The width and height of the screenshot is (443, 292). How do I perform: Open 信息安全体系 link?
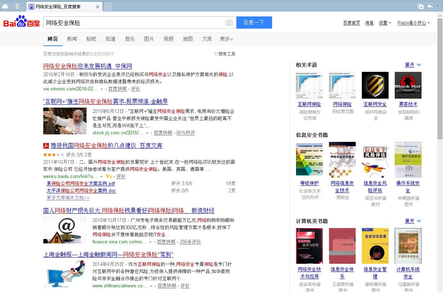[x=342, y=273]
